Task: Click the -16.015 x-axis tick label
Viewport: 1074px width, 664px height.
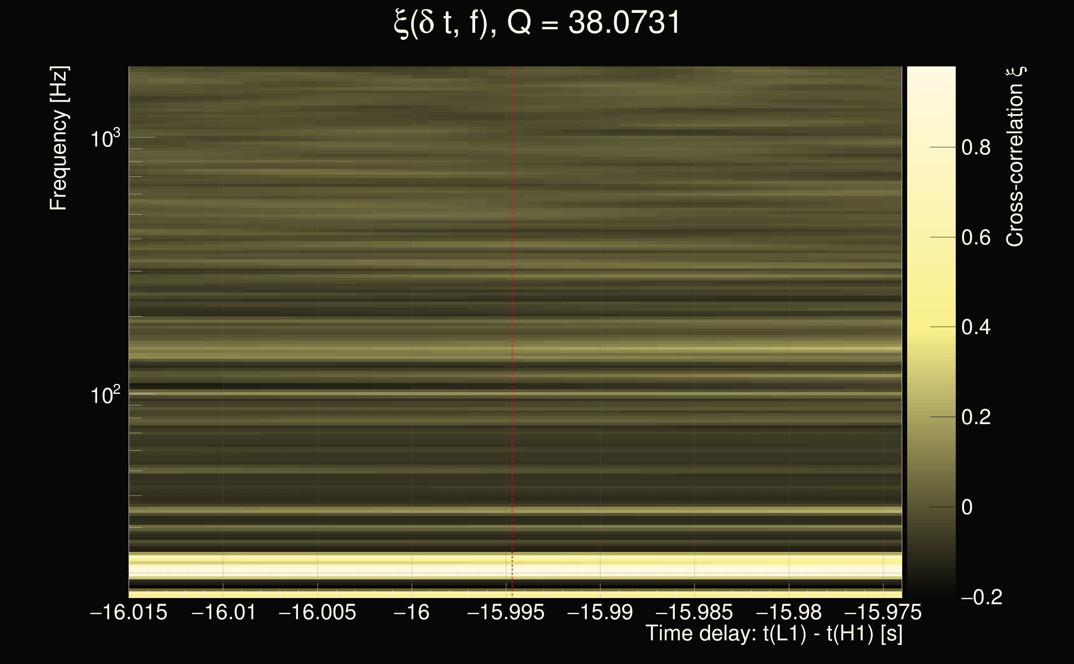Action: pyautogui.click(x=129, y=613)
